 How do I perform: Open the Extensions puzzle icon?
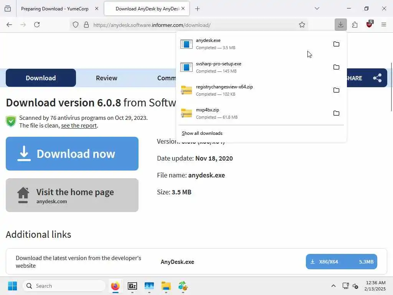point(355,25)
